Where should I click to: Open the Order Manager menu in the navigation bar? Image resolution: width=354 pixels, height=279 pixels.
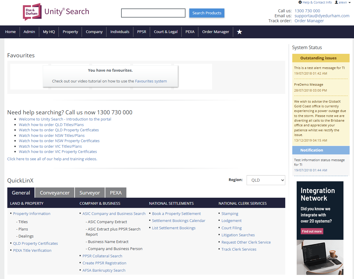coord(216,32)
